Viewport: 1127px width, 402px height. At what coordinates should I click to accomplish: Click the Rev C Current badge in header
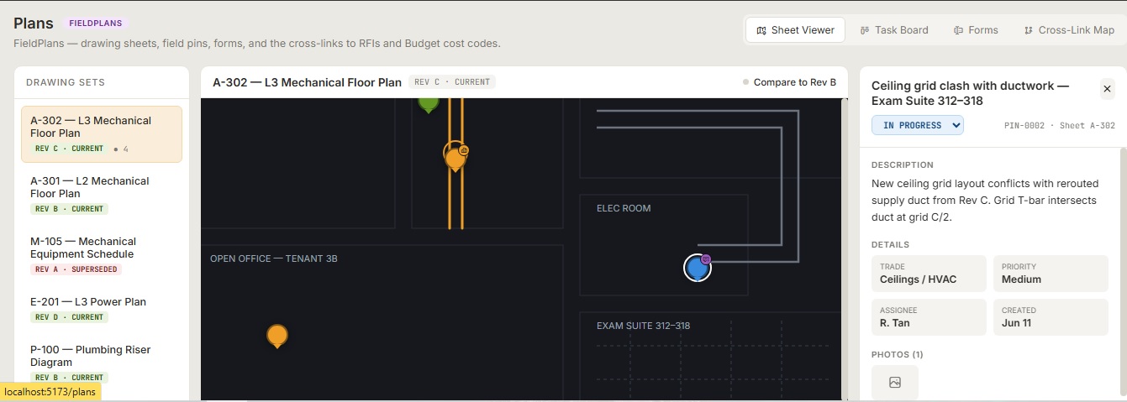[x=452, y=82]
